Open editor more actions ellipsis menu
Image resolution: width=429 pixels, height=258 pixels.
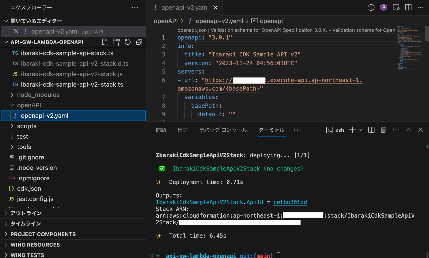tap(420, 8)
